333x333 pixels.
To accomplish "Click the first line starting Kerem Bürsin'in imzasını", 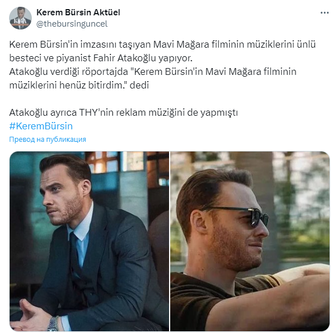I will (162, 45).
